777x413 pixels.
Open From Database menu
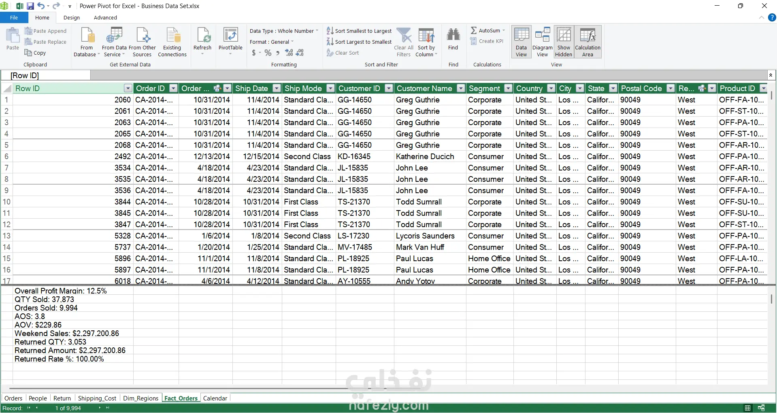(87, 42)
